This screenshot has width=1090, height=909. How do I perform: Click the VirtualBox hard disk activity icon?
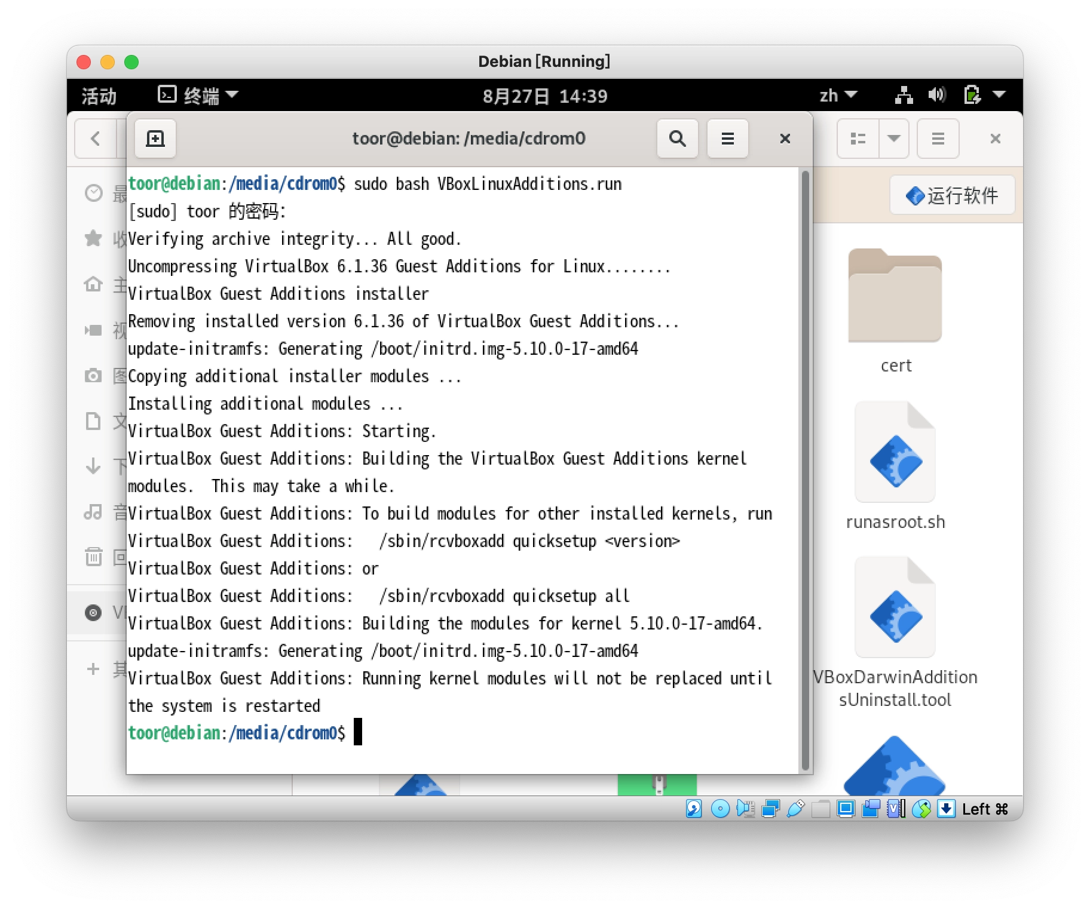coord(694,809)
